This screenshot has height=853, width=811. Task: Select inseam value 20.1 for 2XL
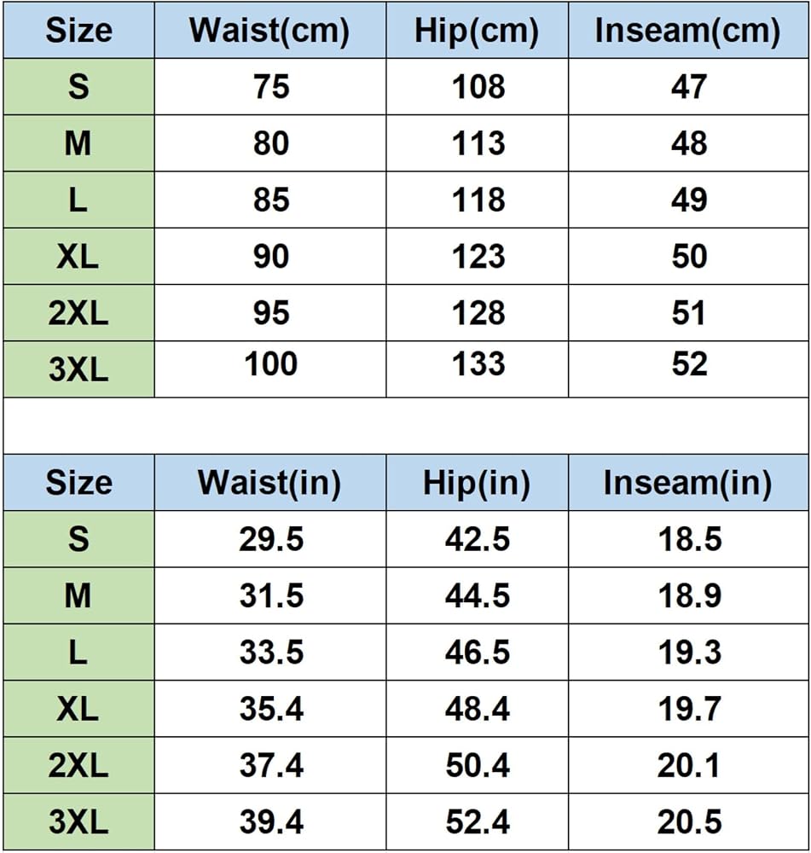(688, 765)
